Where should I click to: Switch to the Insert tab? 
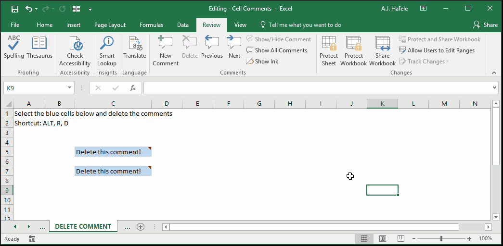tap(74, 25)
